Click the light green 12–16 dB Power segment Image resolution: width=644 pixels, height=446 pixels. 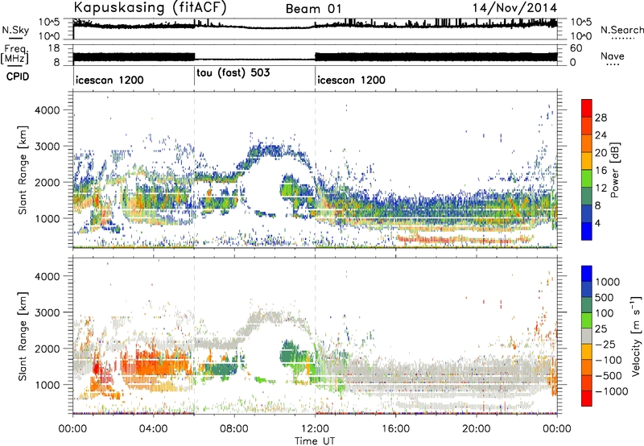pyautogui.click(x=587, y=178)
